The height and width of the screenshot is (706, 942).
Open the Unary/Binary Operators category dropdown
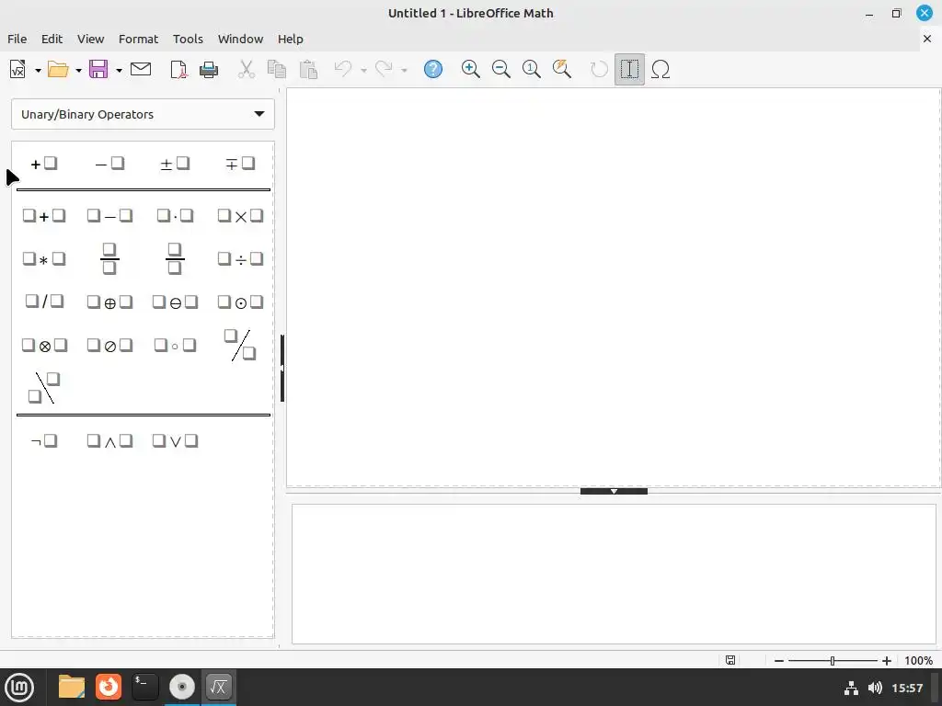click(x=143, y=114)
